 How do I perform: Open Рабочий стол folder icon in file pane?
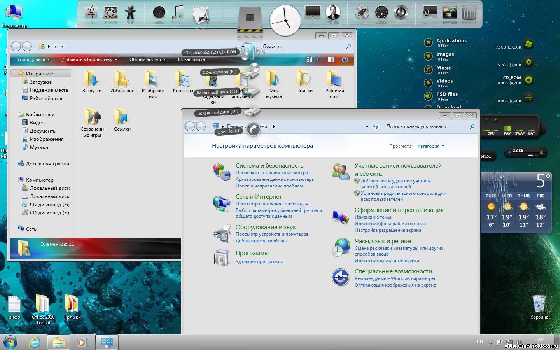[334, 84]
